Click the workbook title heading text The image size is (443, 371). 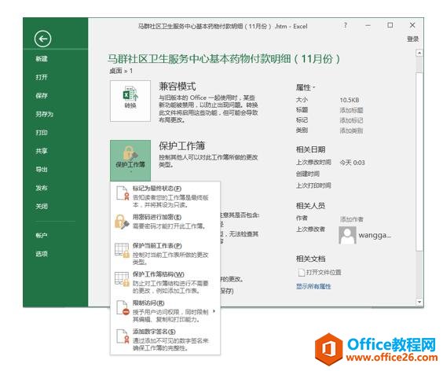224,59
